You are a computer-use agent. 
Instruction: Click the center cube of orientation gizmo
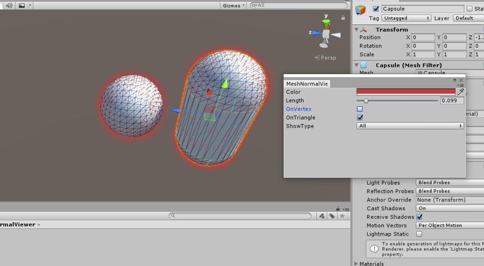[325, 34]
